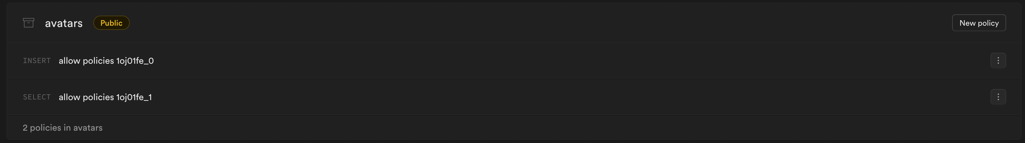The width and height of the screenshot is (1025, 143).
Task: Select the policy name ending in _0
Action: click(106, 61)
